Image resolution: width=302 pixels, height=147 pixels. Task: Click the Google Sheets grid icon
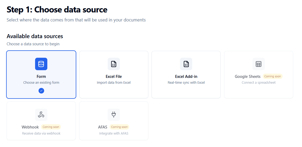pos(258,64)
